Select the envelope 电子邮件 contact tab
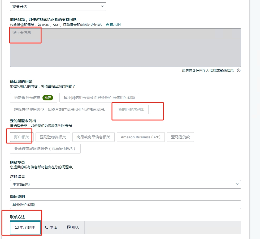 [x=25, y=227]
